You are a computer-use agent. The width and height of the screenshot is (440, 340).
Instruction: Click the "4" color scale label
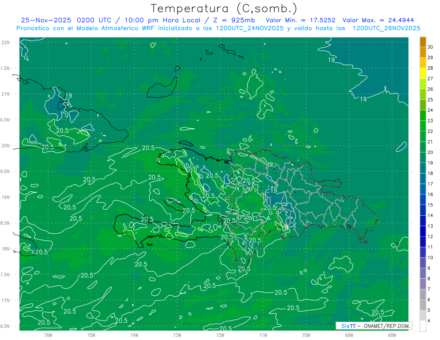pos(429,321)
